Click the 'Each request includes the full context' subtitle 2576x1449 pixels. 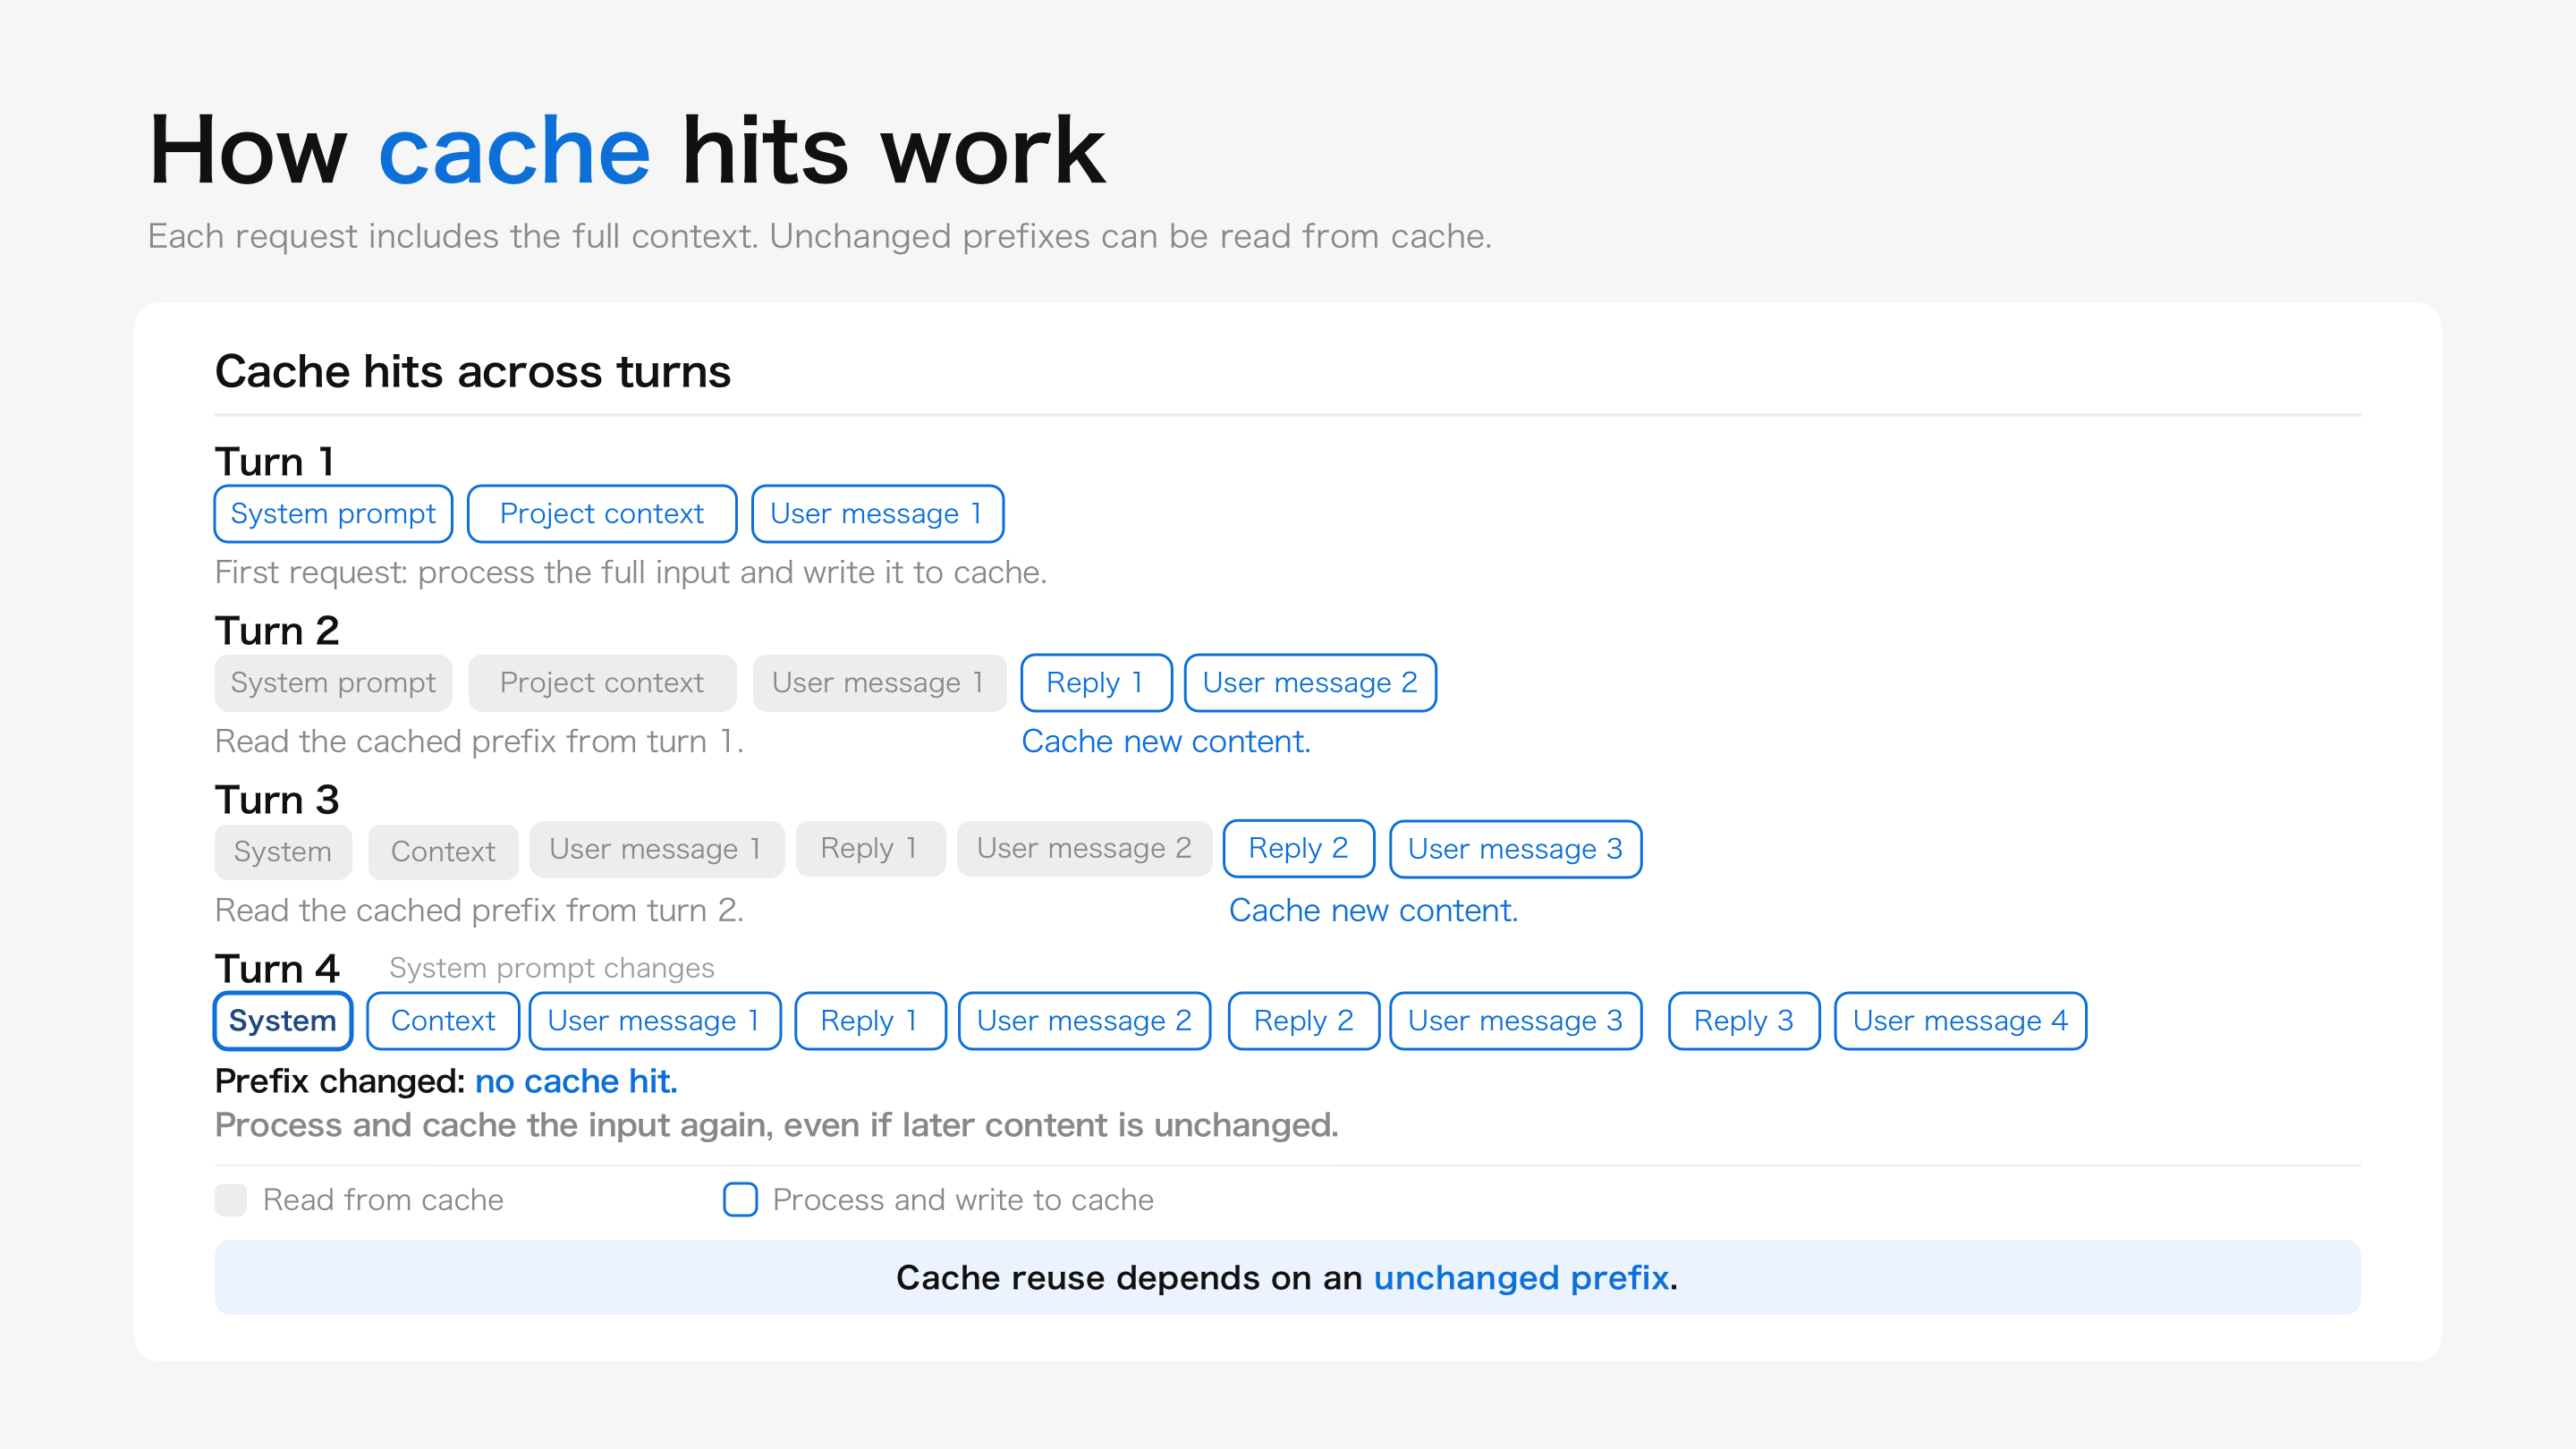pyautogui.click(x=820, y=236)
